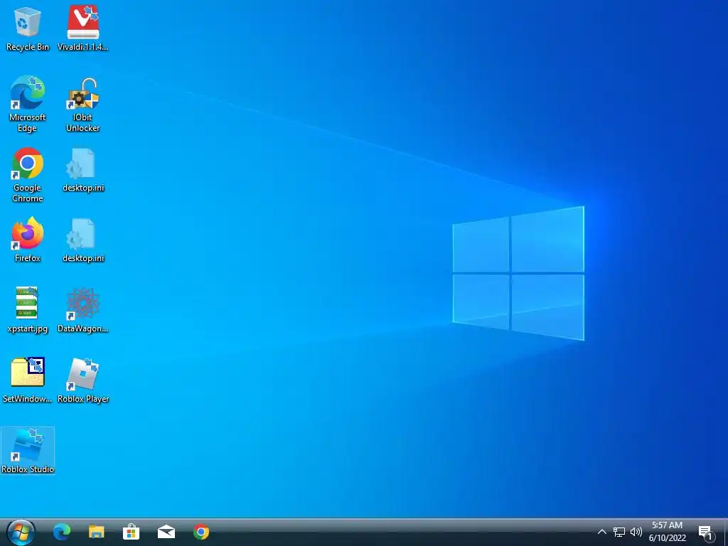728x546 pixels.
Task: Select the Microsoft Edge desktop shortcut
Action: 28,104
